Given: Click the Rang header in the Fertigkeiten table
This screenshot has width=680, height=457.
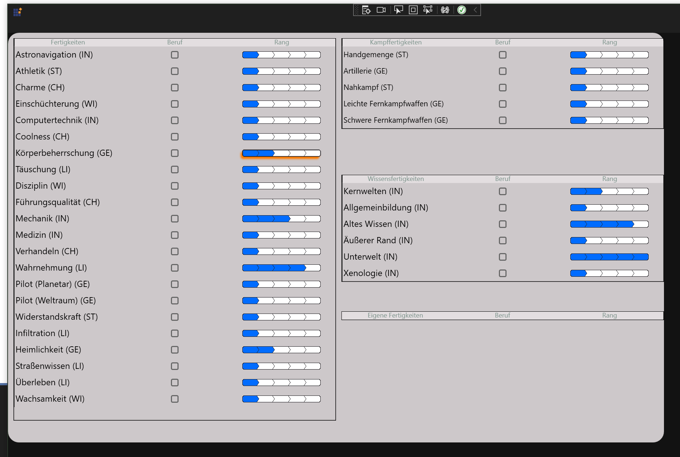Looking at the screenshot, I should coord(282,42).
